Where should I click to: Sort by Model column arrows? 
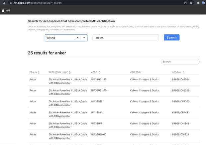click(100, 72)
